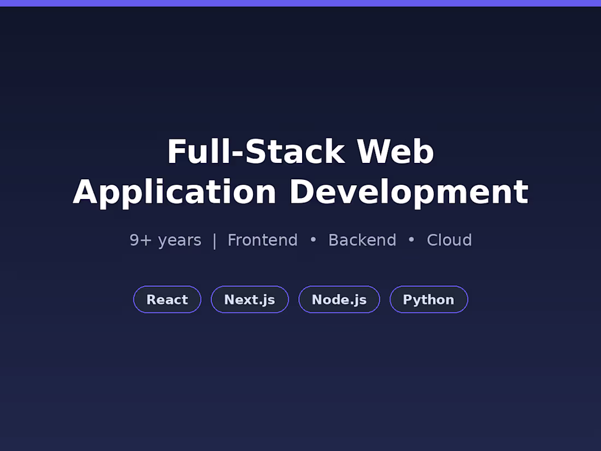Click the "Full-Stack Web" heading line

click(300, 151)
